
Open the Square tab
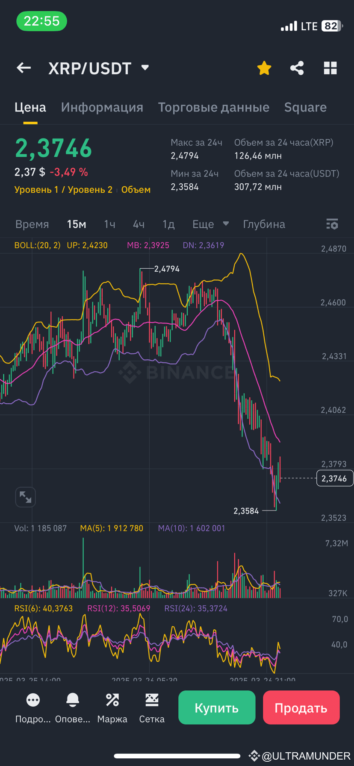point(305,107)
